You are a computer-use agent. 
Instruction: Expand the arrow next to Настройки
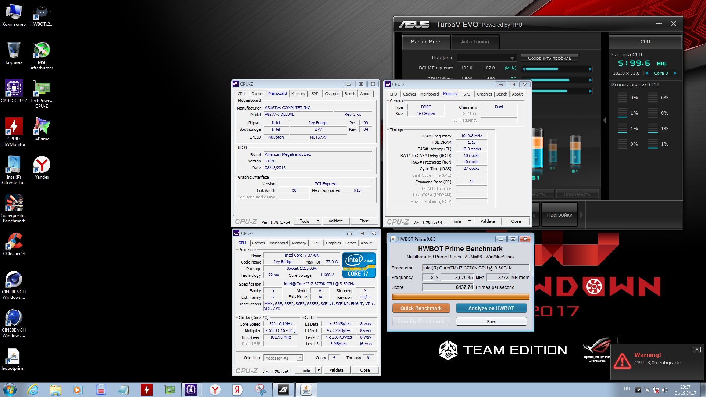(581, 215)
